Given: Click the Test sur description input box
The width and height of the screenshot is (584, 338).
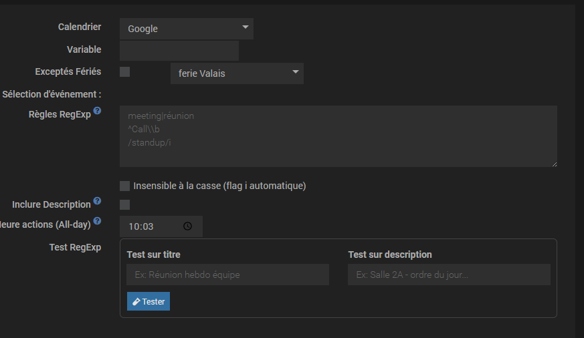Looking at the screenshot, I should pos(448,275).
